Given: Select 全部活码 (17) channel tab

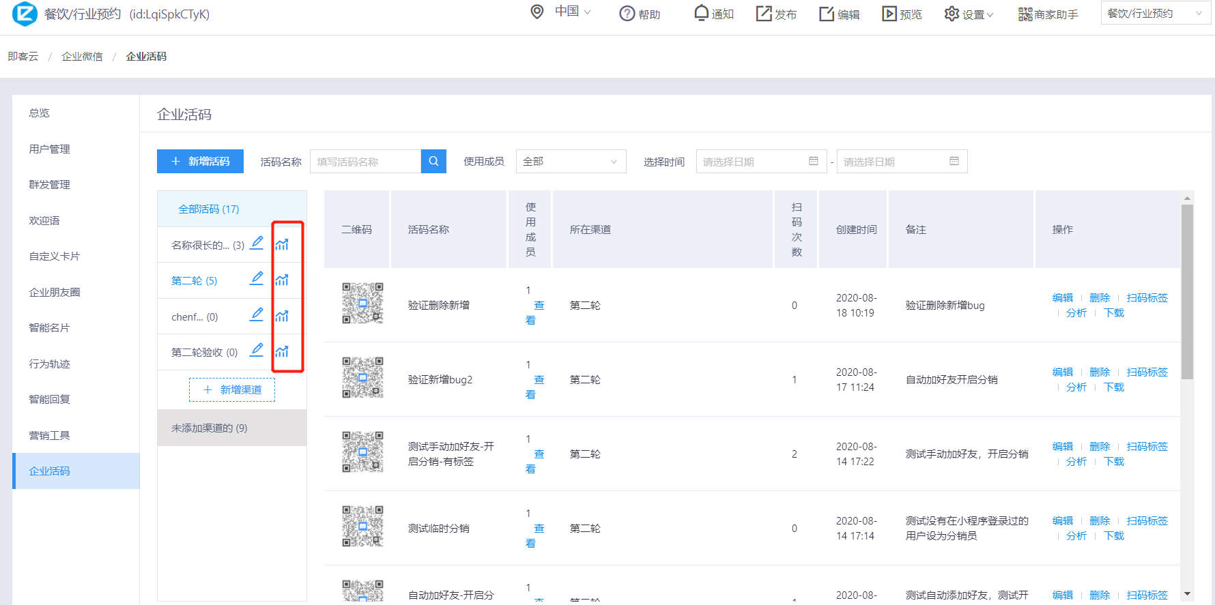Looking at the screenshot, I should point(232,209).
